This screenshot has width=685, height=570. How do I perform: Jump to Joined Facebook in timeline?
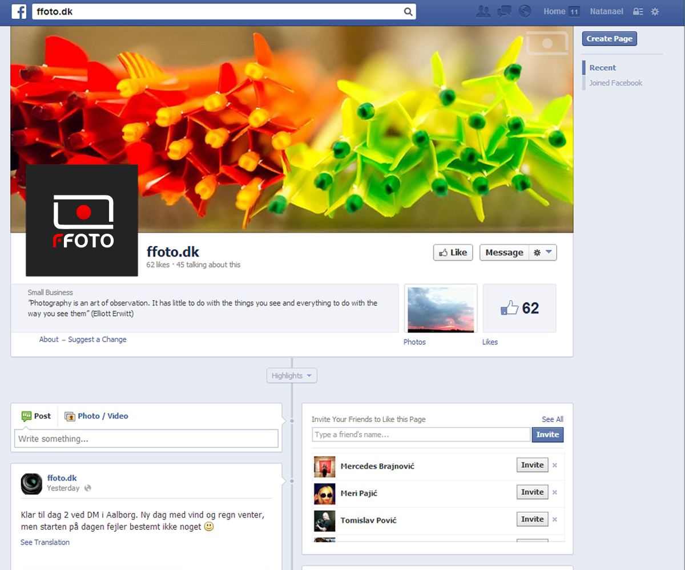click(x=615, y=83)
